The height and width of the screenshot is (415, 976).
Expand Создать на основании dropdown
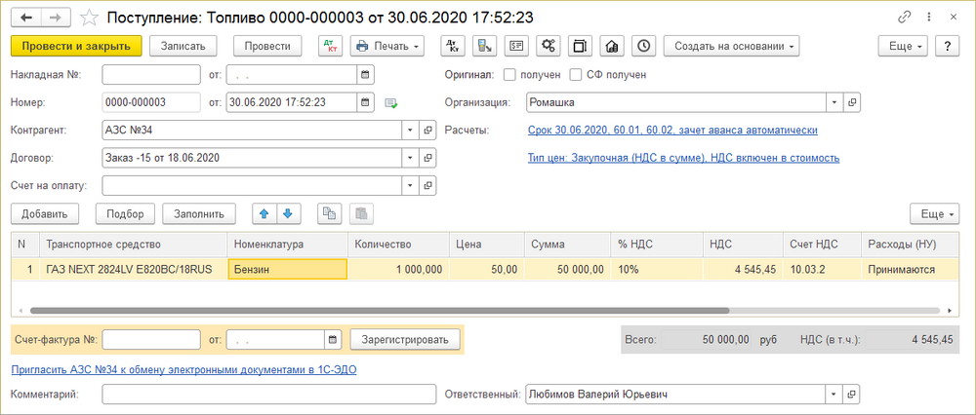coord(732,46)
